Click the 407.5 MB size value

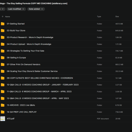[x=119, y=24]
